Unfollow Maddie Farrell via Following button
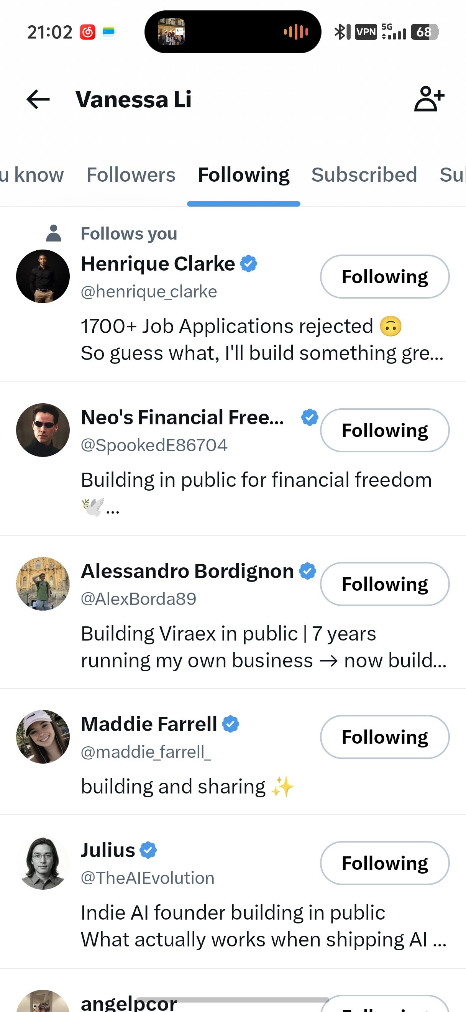The width and height of the screenshot is (466, 1012). pos(384,737)
